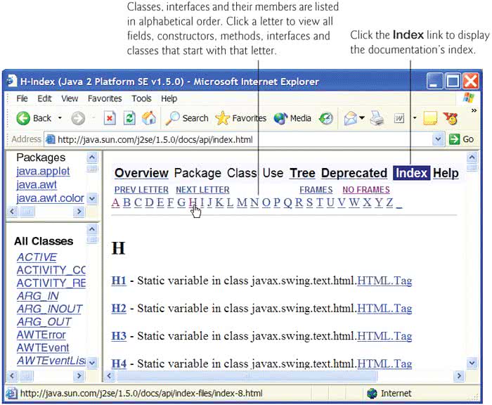Open the Search toolbar button
492x405 pixels.
point(187,118)
